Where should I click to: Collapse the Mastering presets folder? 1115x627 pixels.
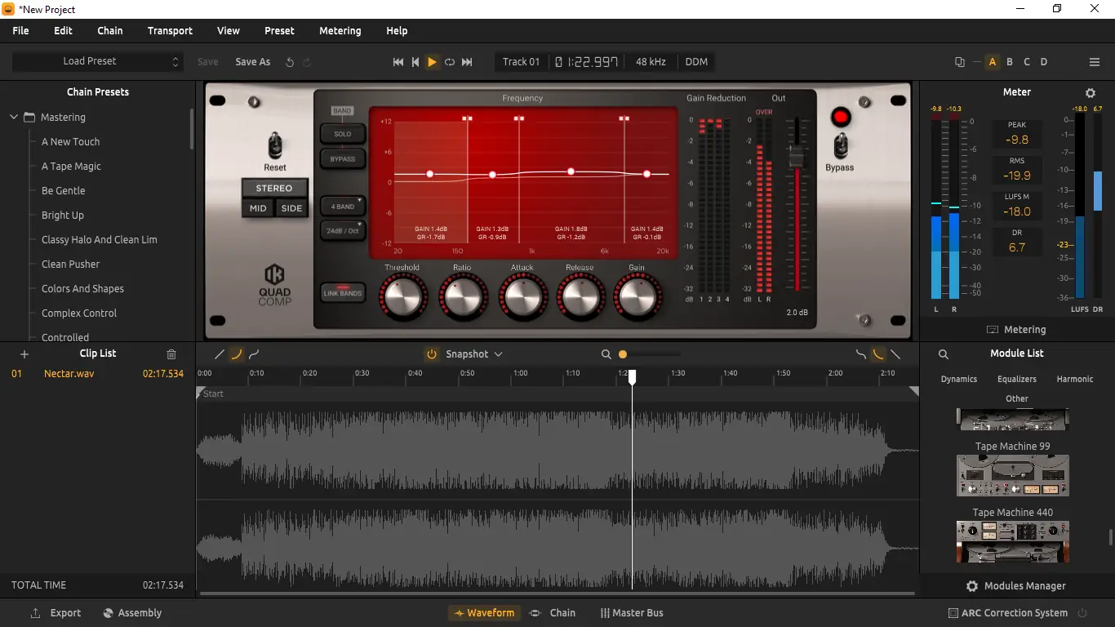[13, 117]
